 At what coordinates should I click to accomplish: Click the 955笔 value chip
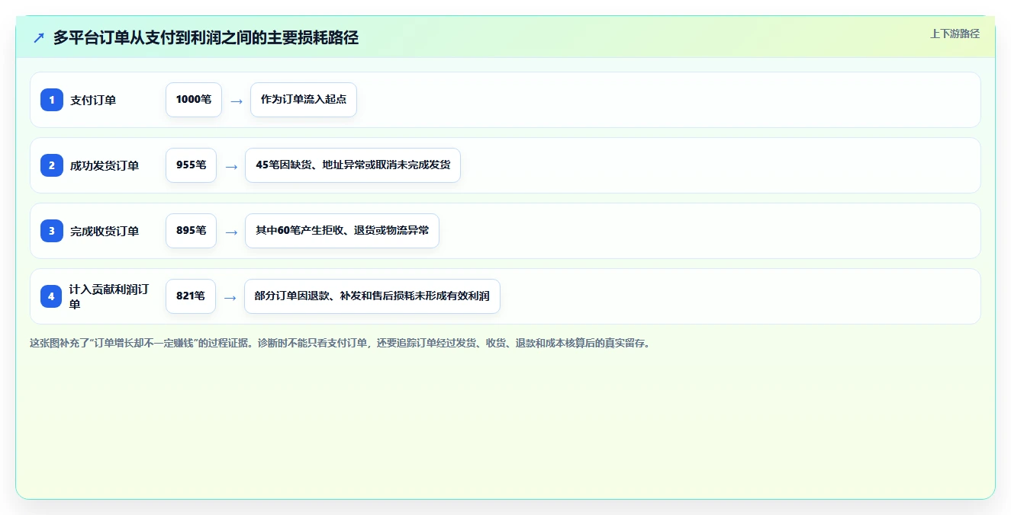pyautogui.click(x=192, y=165)
